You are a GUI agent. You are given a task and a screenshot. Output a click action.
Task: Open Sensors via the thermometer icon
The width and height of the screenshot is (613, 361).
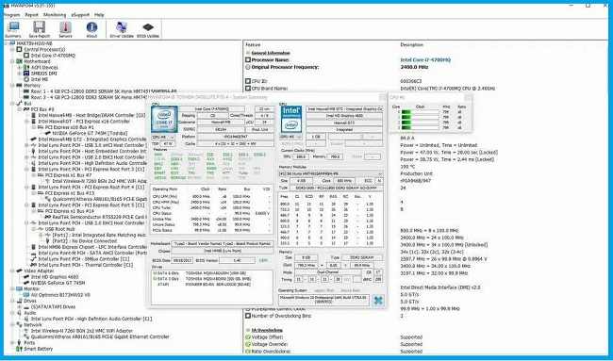point(65,29)
